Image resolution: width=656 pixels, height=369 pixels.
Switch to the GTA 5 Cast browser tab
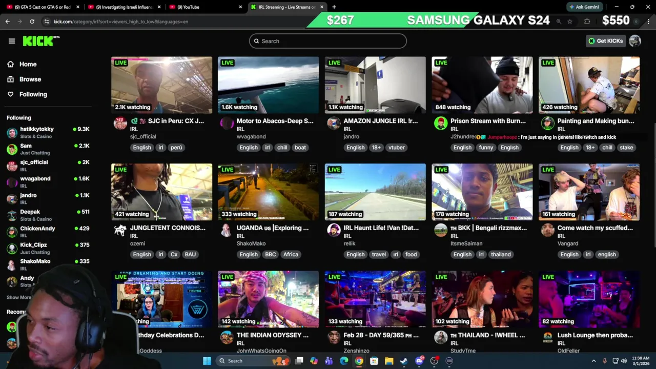[43, 7]
